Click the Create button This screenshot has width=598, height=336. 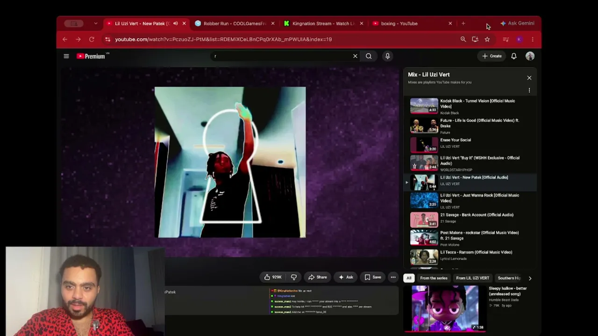click(x=492, y=56)
